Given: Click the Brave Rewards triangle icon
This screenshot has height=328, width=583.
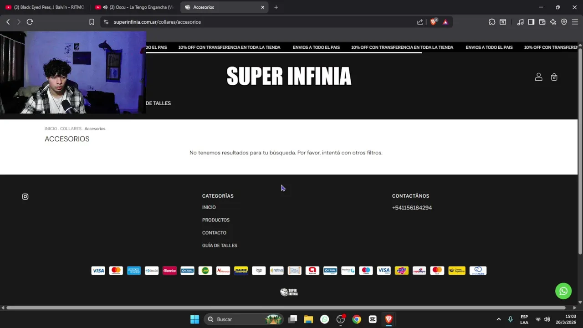Looking at the screenshot, I should point(445,22).
